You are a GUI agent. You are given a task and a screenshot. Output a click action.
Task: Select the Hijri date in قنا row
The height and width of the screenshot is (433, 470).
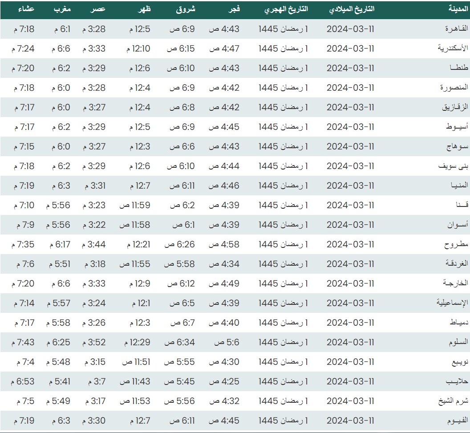point(284,205)
